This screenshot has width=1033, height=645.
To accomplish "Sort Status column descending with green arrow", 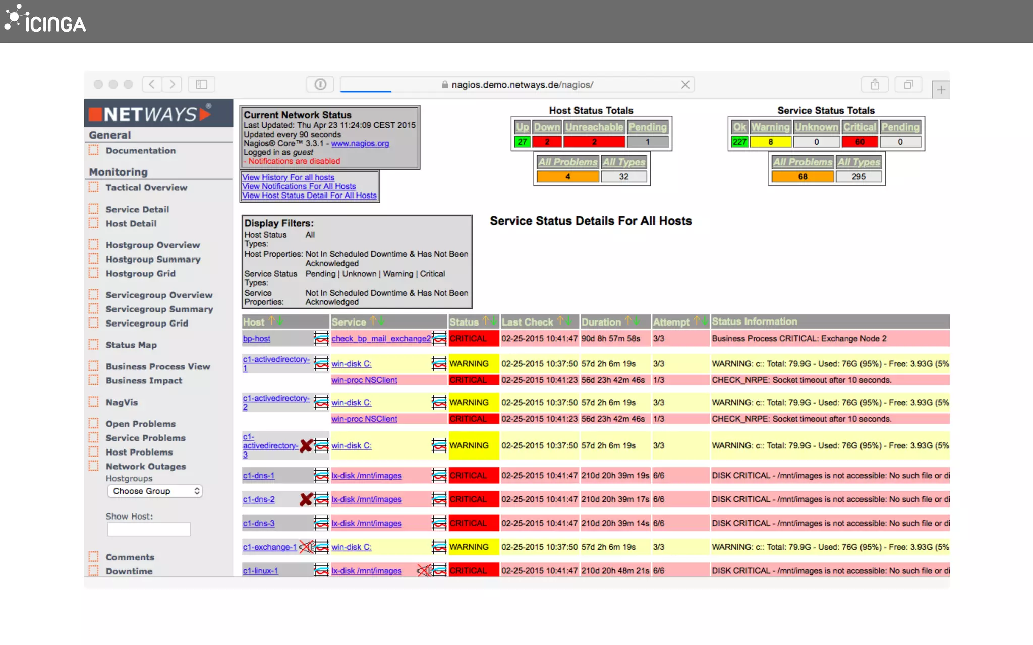I will (x=494, y=321).
